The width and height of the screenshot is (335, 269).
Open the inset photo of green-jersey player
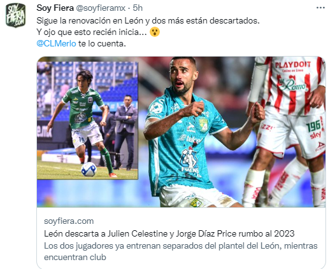pos(87,121)
